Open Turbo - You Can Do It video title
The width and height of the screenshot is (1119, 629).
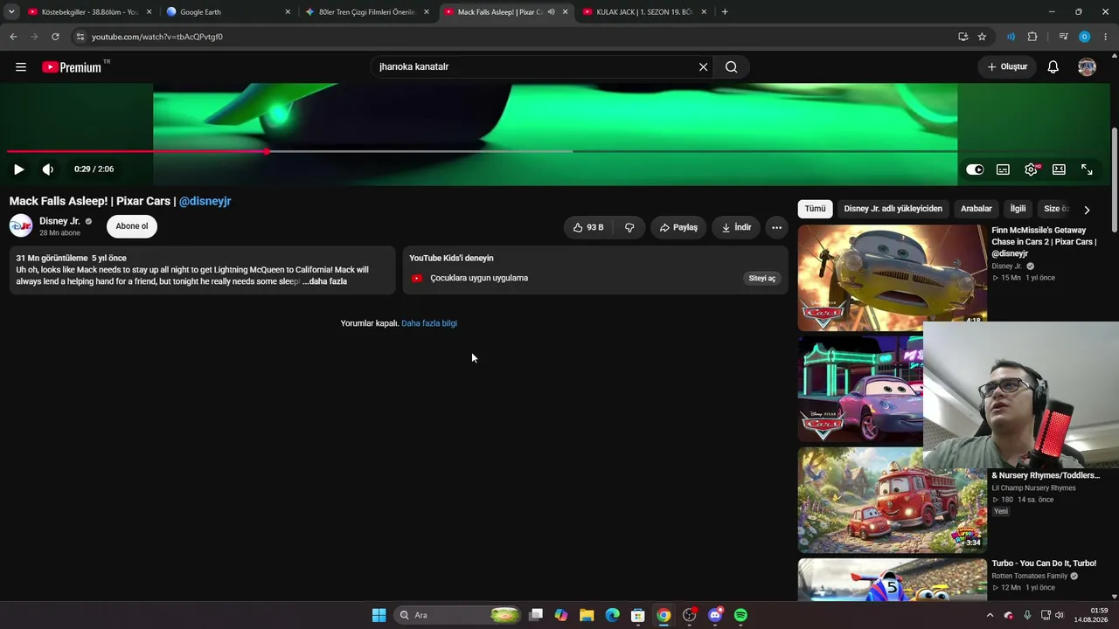pyautogui.click(x=1044, y=563)
